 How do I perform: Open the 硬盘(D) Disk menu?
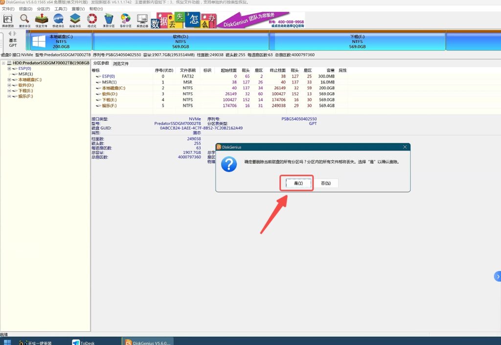25,9
